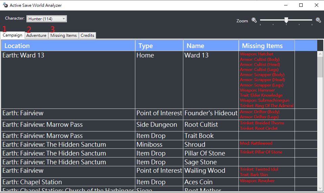Viewport: 324px width, 193px height.
Task: Click 'Trinket: Ring Of The Admiral' missing item
Action: pos(267,106)
